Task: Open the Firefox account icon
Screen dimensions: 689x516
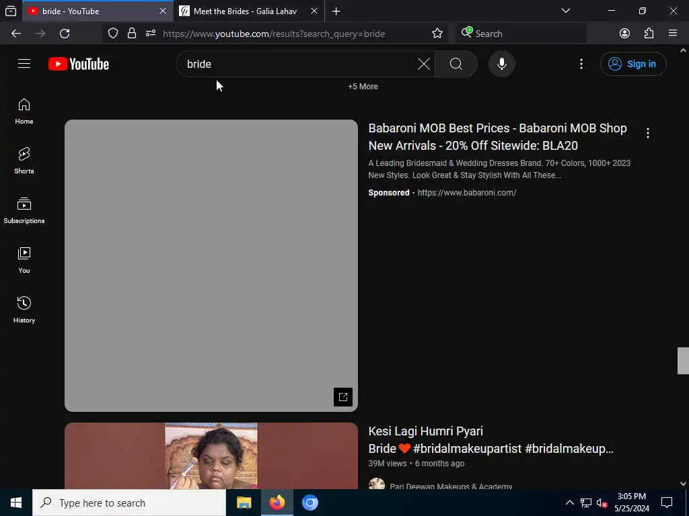Action: click(x=624, y=34)
